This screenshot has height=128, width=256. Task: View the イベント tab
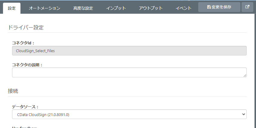(x=184, y=8)
